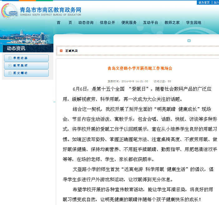Open the 动态咨询 navigation menu

[86, 22]
